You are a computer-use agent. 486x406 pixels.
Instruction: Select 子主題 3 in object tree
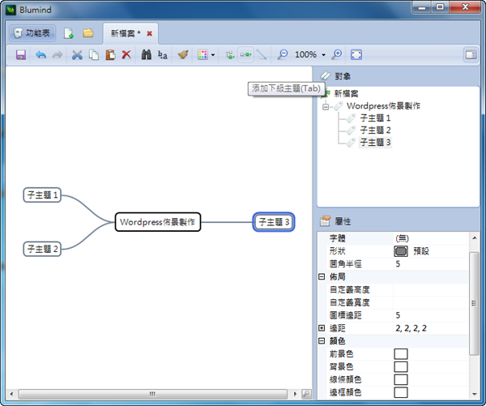point(375,143)
